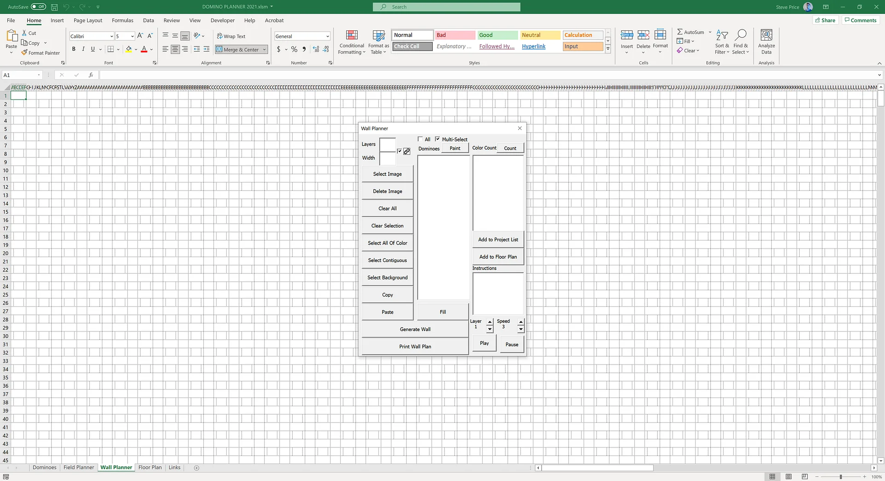Click the Increase Decimal icon
The height and width of the screenshot is (481, 885).
[x=316, y=49]
